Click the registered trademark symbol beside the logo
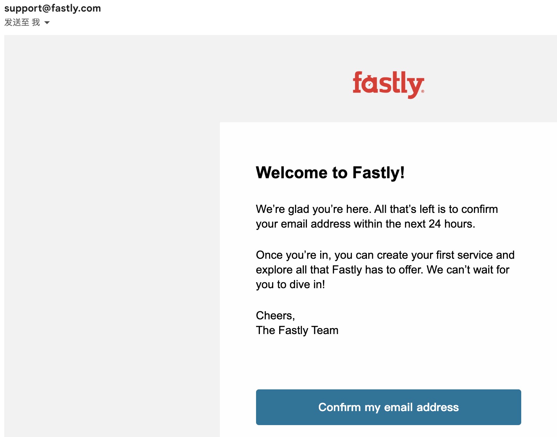 pyautogui.click(x=423, y=91)
